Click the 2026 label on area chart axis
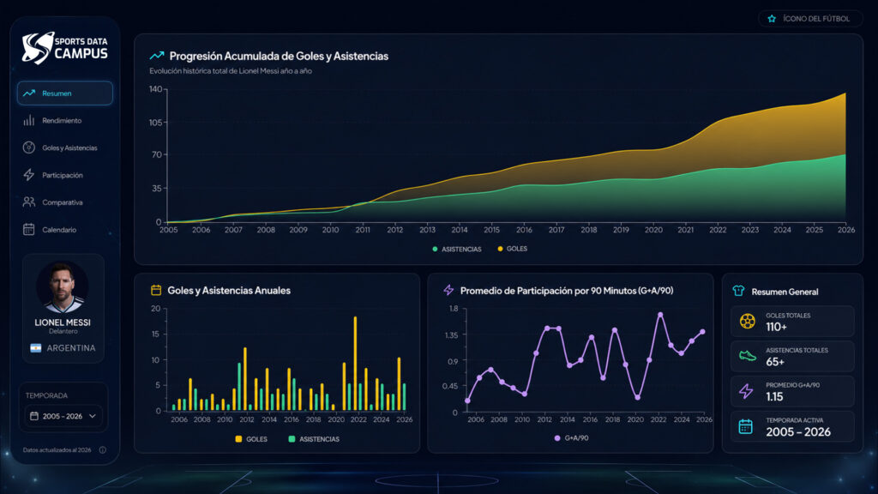Image resolution: width=878 pixels, height=494 pixels. [x=846, y=230]
